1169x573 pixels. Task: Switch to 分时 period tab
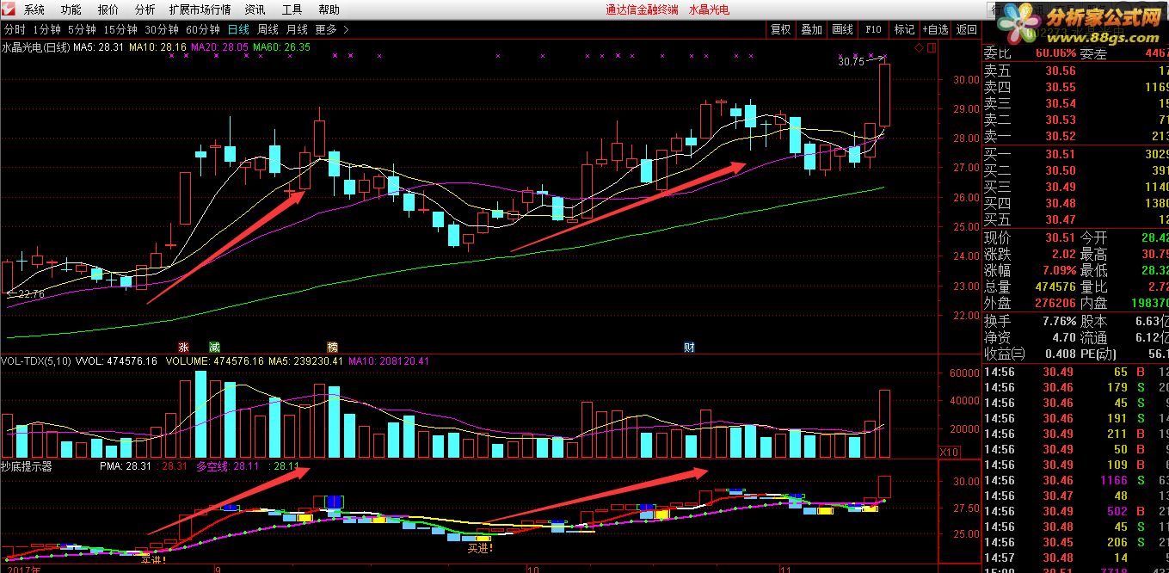(x=15, y=29)
